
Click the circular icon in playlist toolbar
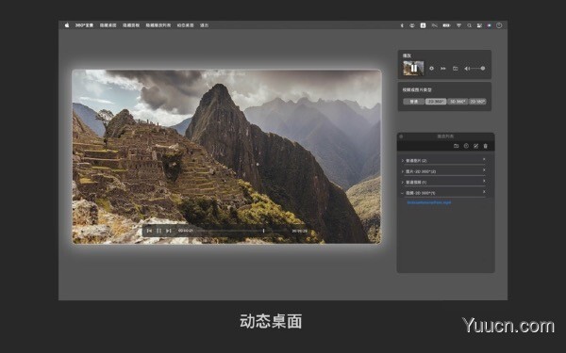(x=466, y=146)
